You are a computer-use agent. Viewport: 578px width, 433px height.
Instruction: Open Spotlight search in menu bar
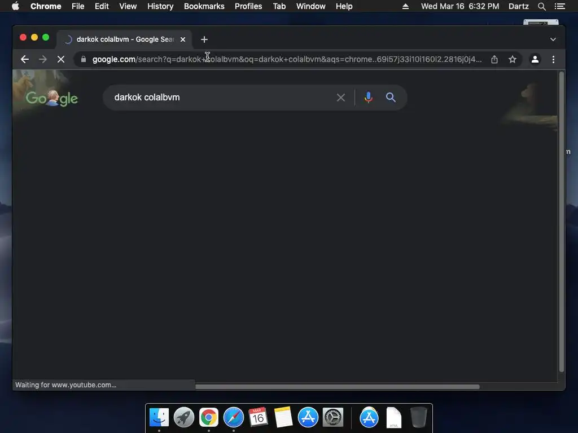(x=541, y=6)
